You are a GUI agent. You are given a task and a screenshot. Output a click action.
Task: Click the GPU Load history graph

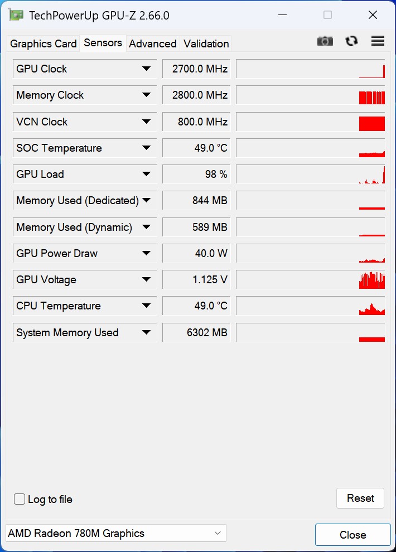310,174
